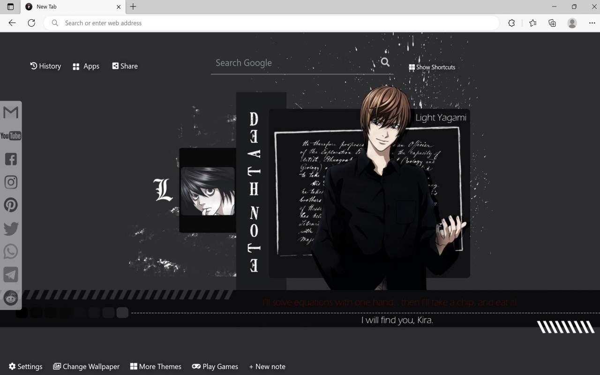Open Gmail from the sidebar

point(11,112)
